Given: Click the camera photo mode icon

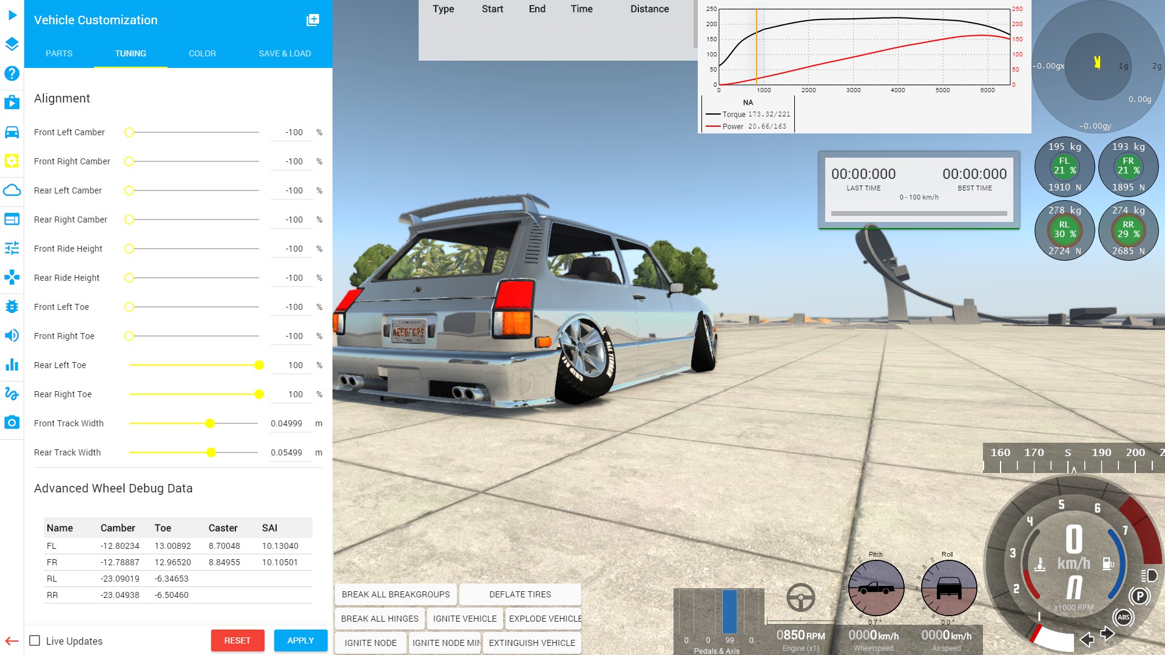Looking at the screenshot, I should 12,423.
